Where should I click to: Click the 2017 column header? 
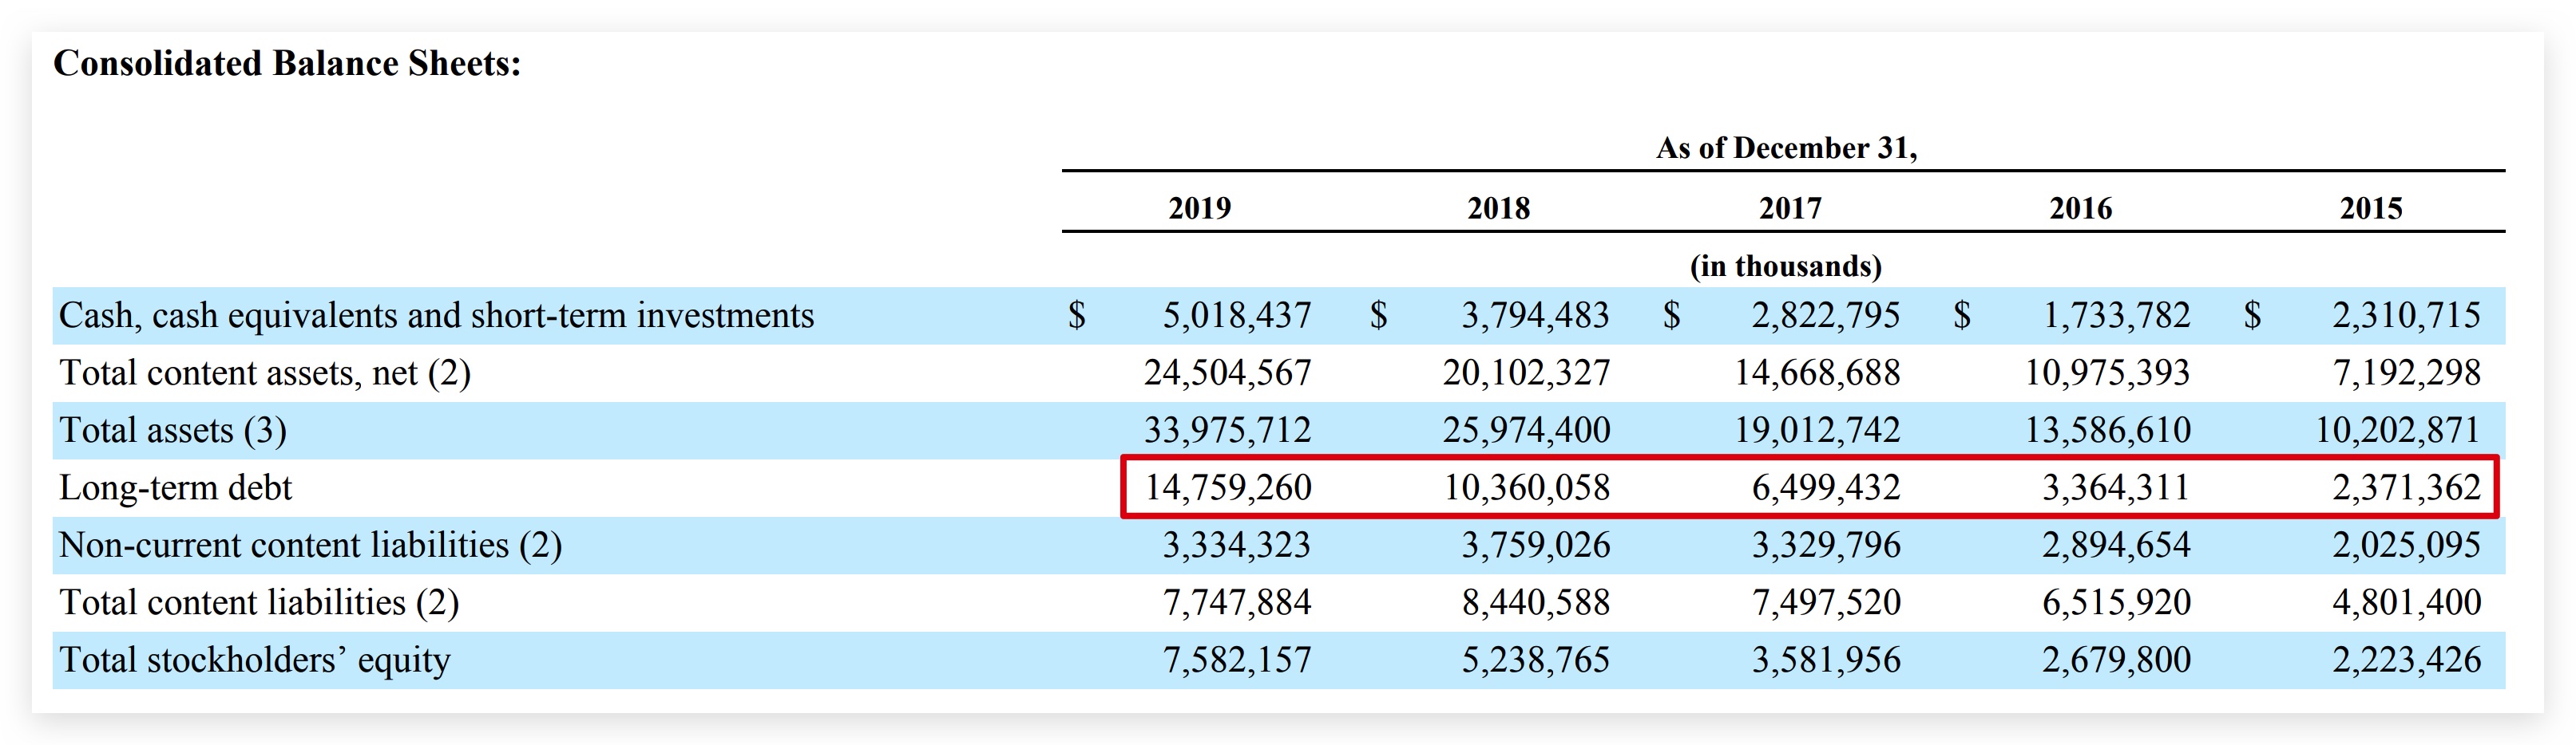1790,207
